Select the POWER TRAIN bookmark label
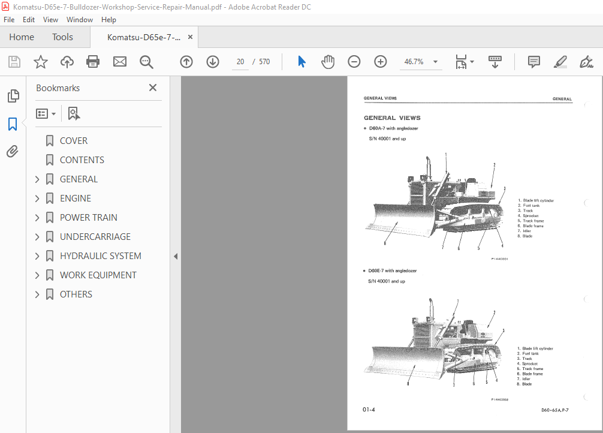Viewport: 603px width, 433px height. pyautogui.click(x=89, y=218)
